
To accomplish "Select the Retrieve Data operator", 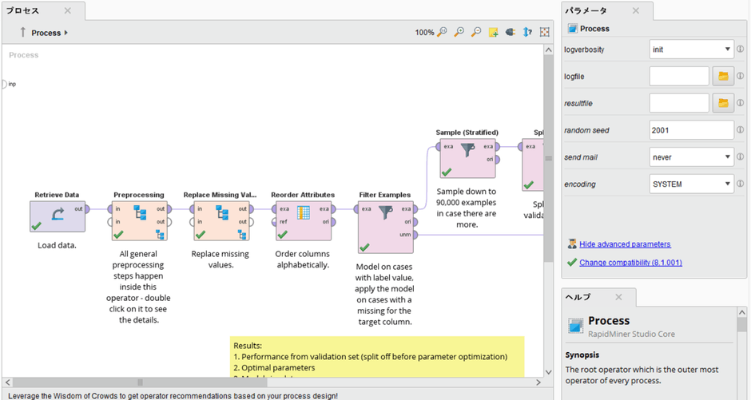I will point(58,216).
